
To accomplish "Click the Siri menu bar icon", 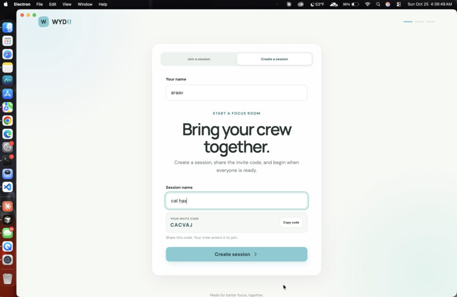I will pyautogui.click(x=388, y=4).
